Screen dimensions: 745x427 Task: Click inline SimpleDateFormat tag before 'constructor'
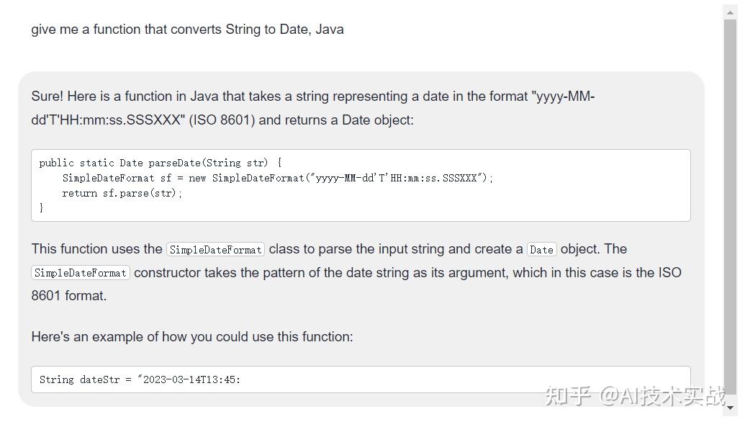point(81,273)
